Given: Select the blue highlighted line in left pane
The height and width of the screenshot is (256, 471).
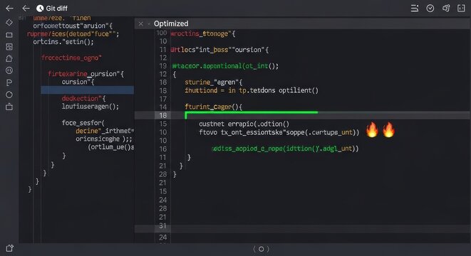Looking at the screenshot, I should [88, 90].
